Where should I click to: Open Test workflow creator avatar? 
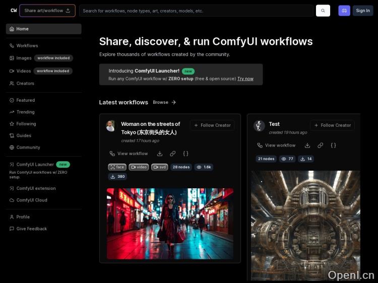click(x=259, y=126)
